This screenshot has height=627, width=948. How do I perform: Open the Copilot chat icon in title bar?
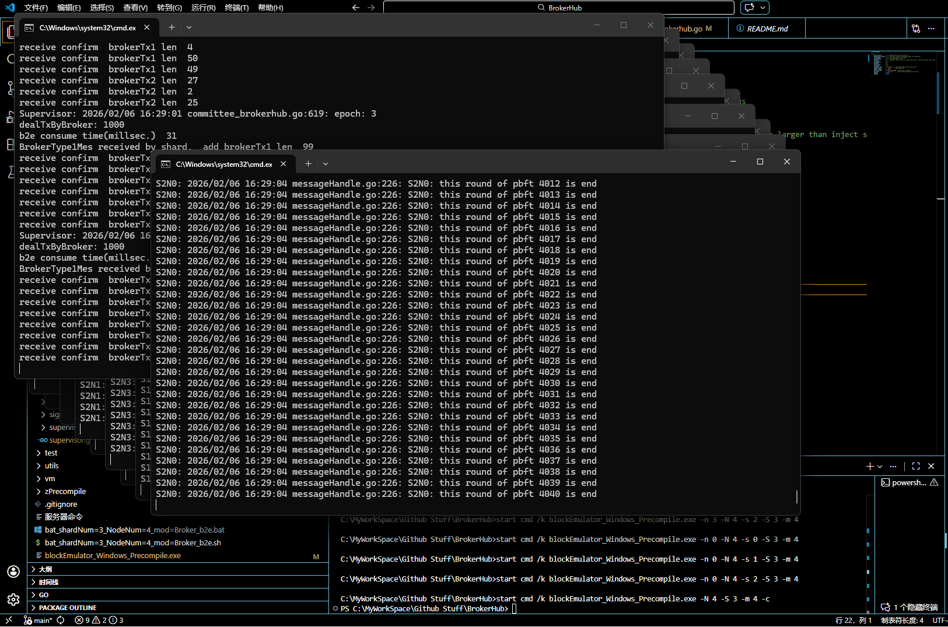point(750,8)
